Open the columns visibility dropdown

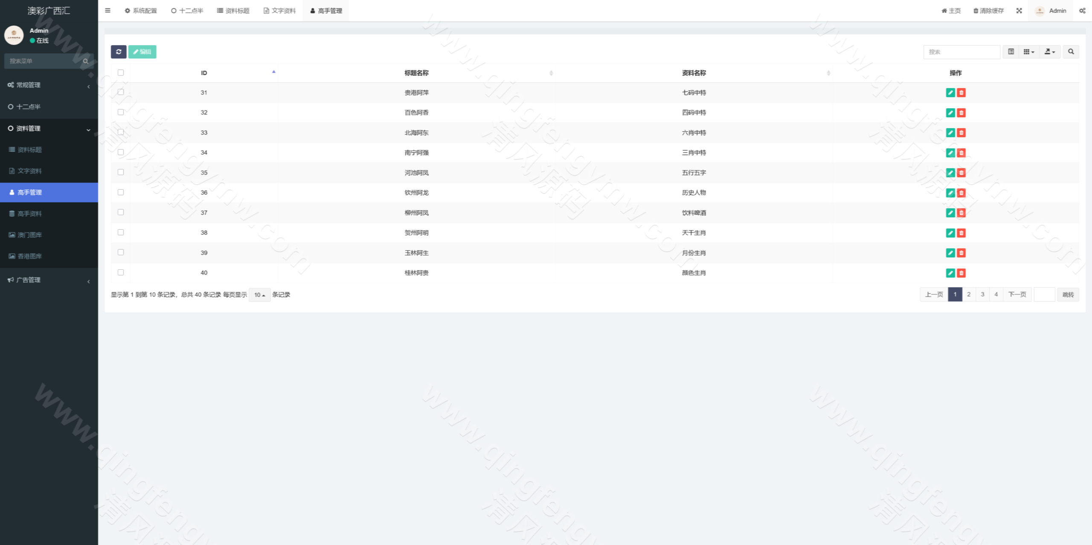coord(1029,52)
